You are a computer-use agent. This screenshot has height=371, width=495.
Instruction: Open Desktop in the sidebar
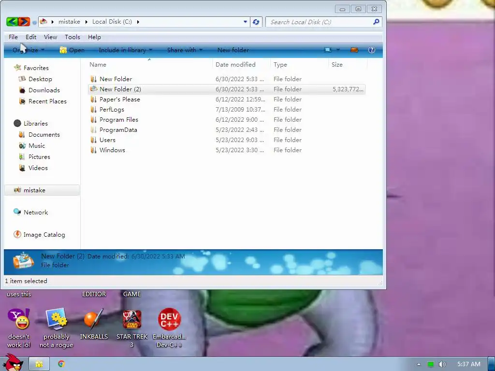pyautogui.click(x=40, y=79)
